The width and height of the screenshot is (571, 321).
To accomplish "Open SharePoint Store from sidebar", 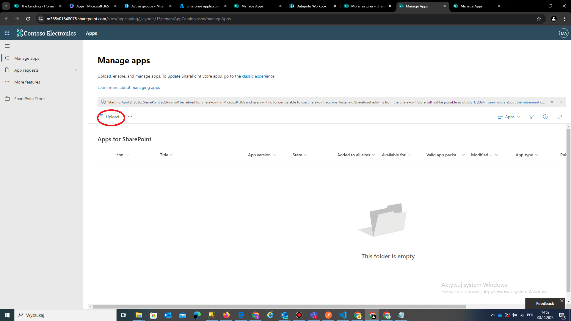I will (x=29, y=99).
